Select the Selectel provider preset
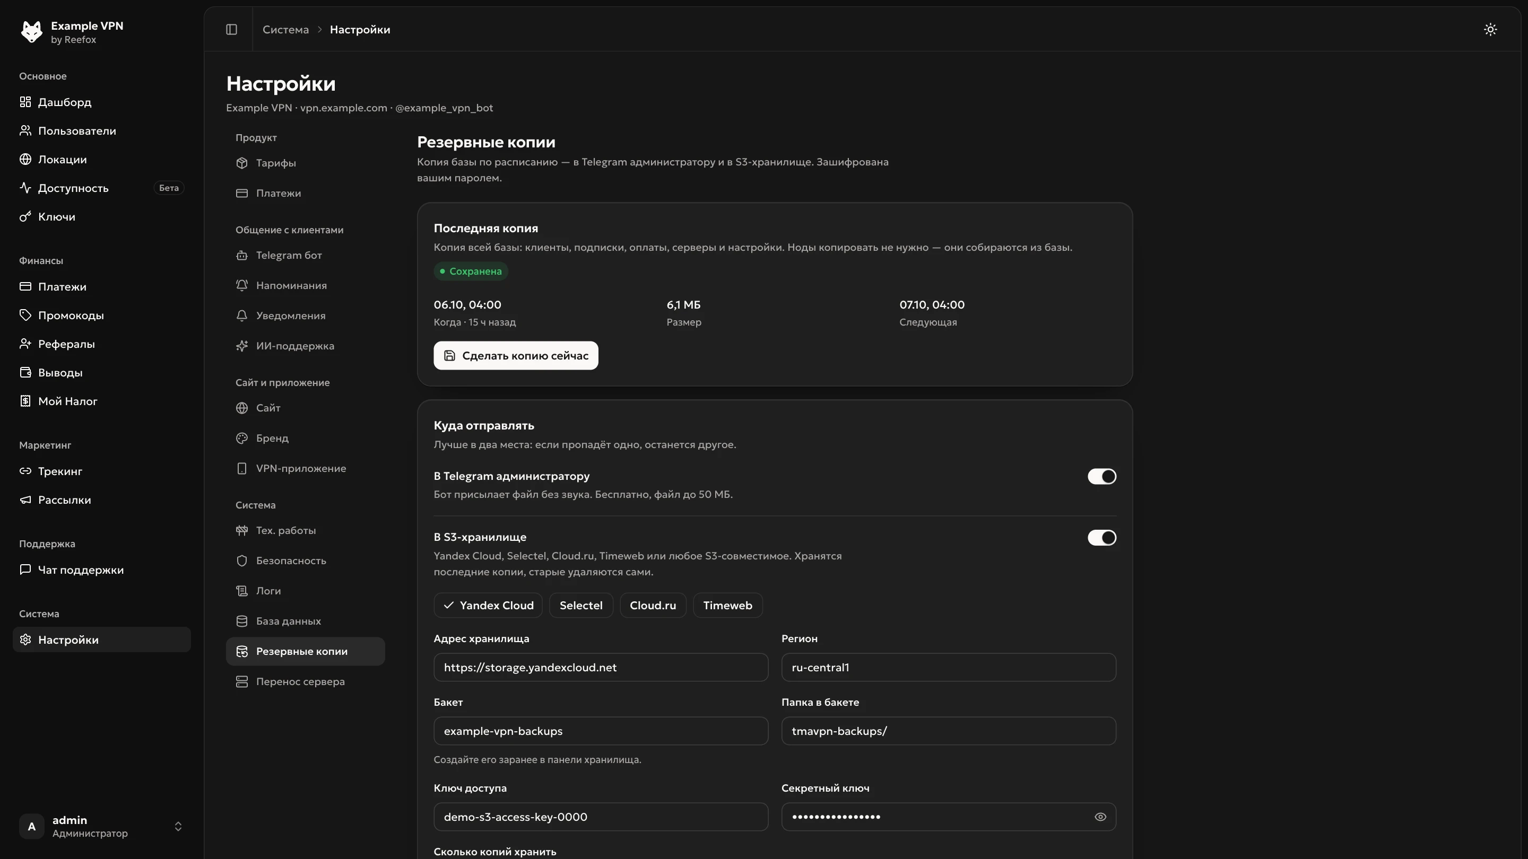The image size is (1528, 859). (581, 604)
